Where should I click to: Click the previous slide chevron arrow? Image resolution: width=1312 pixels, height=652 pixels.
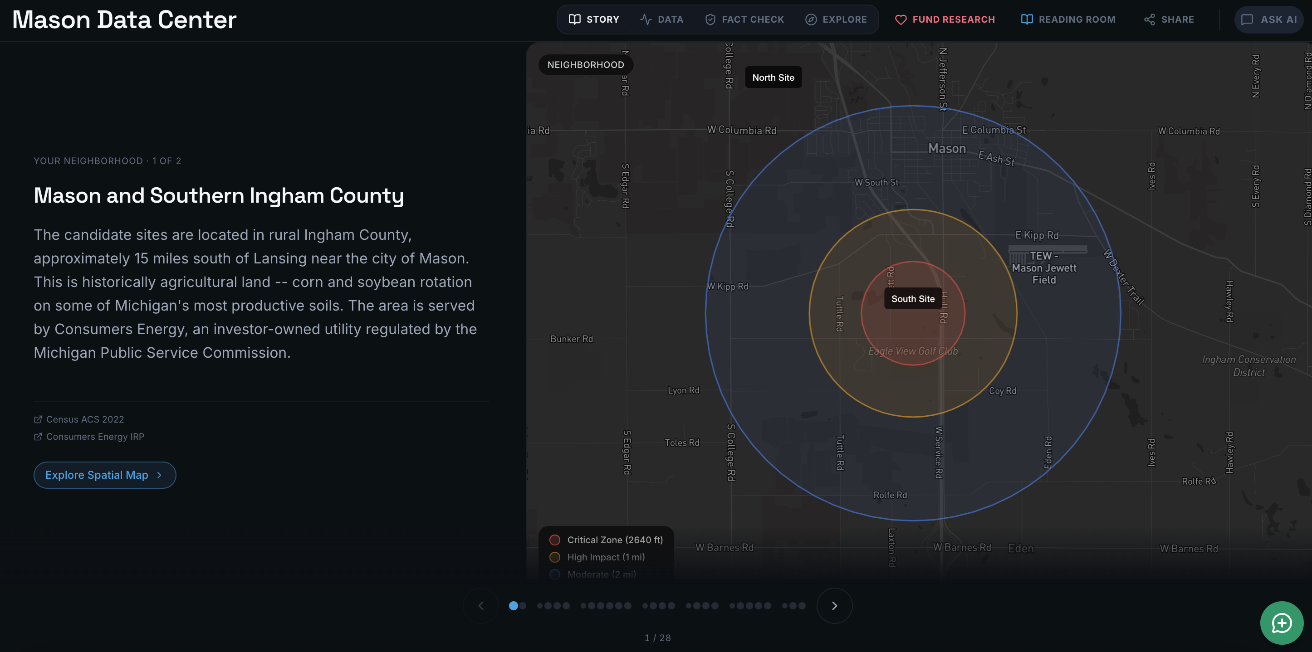point(480,605)
